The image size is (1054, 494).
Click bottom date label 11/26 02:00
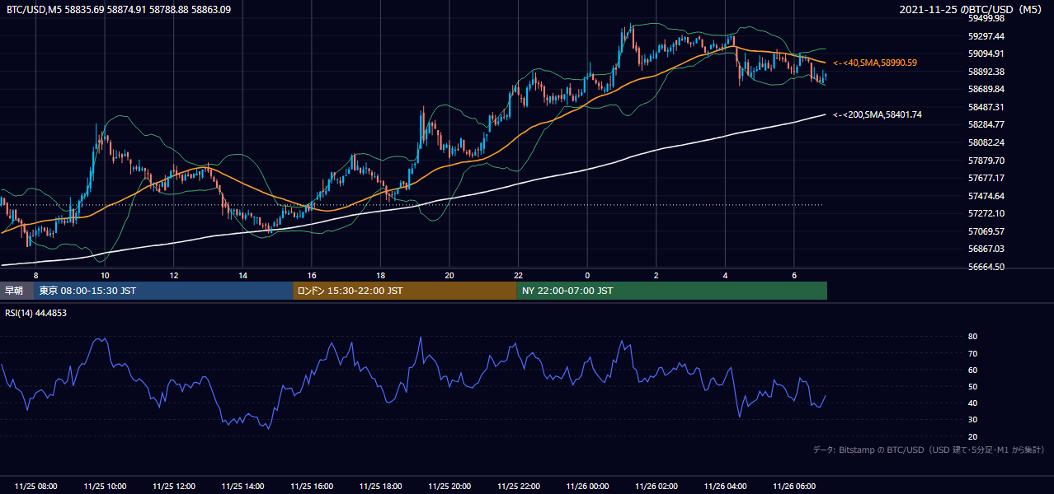pos(656,487)
